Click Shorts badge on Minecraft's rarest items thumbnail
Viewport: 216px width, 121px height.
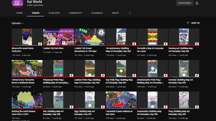pyautogui.click(x=40, y=44)
